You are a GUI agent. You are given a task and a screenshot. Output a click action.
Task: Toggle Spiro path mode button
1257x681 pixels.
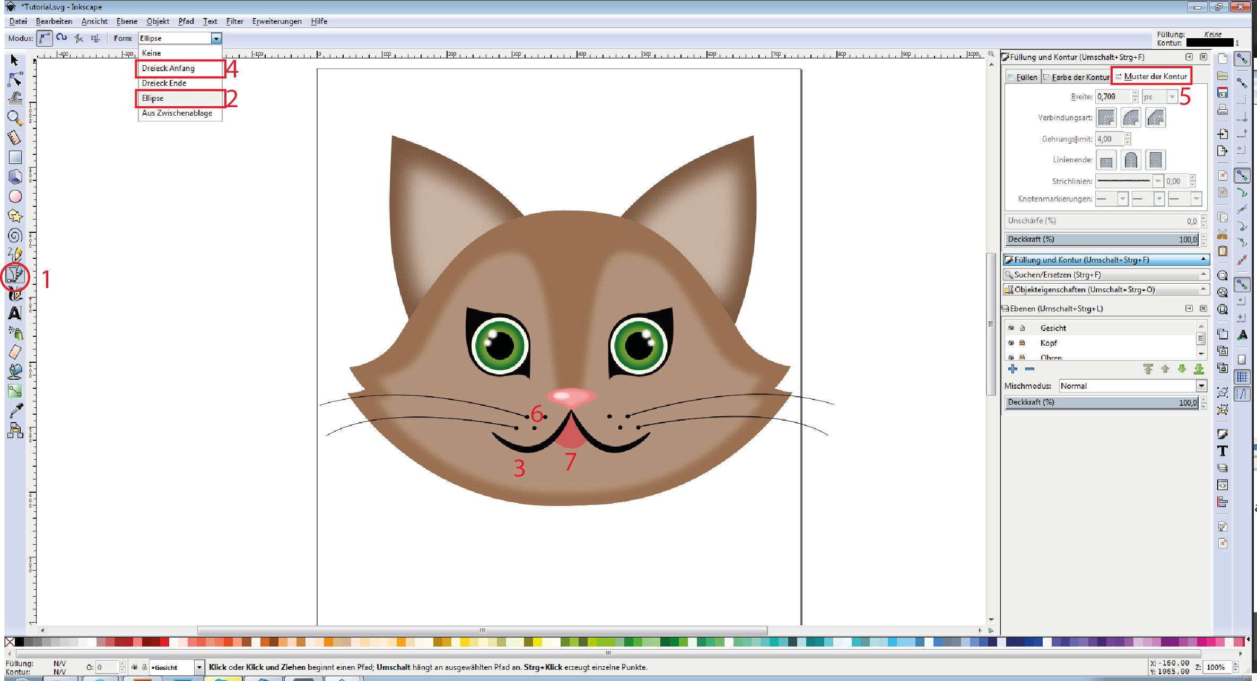coord(62,38)
